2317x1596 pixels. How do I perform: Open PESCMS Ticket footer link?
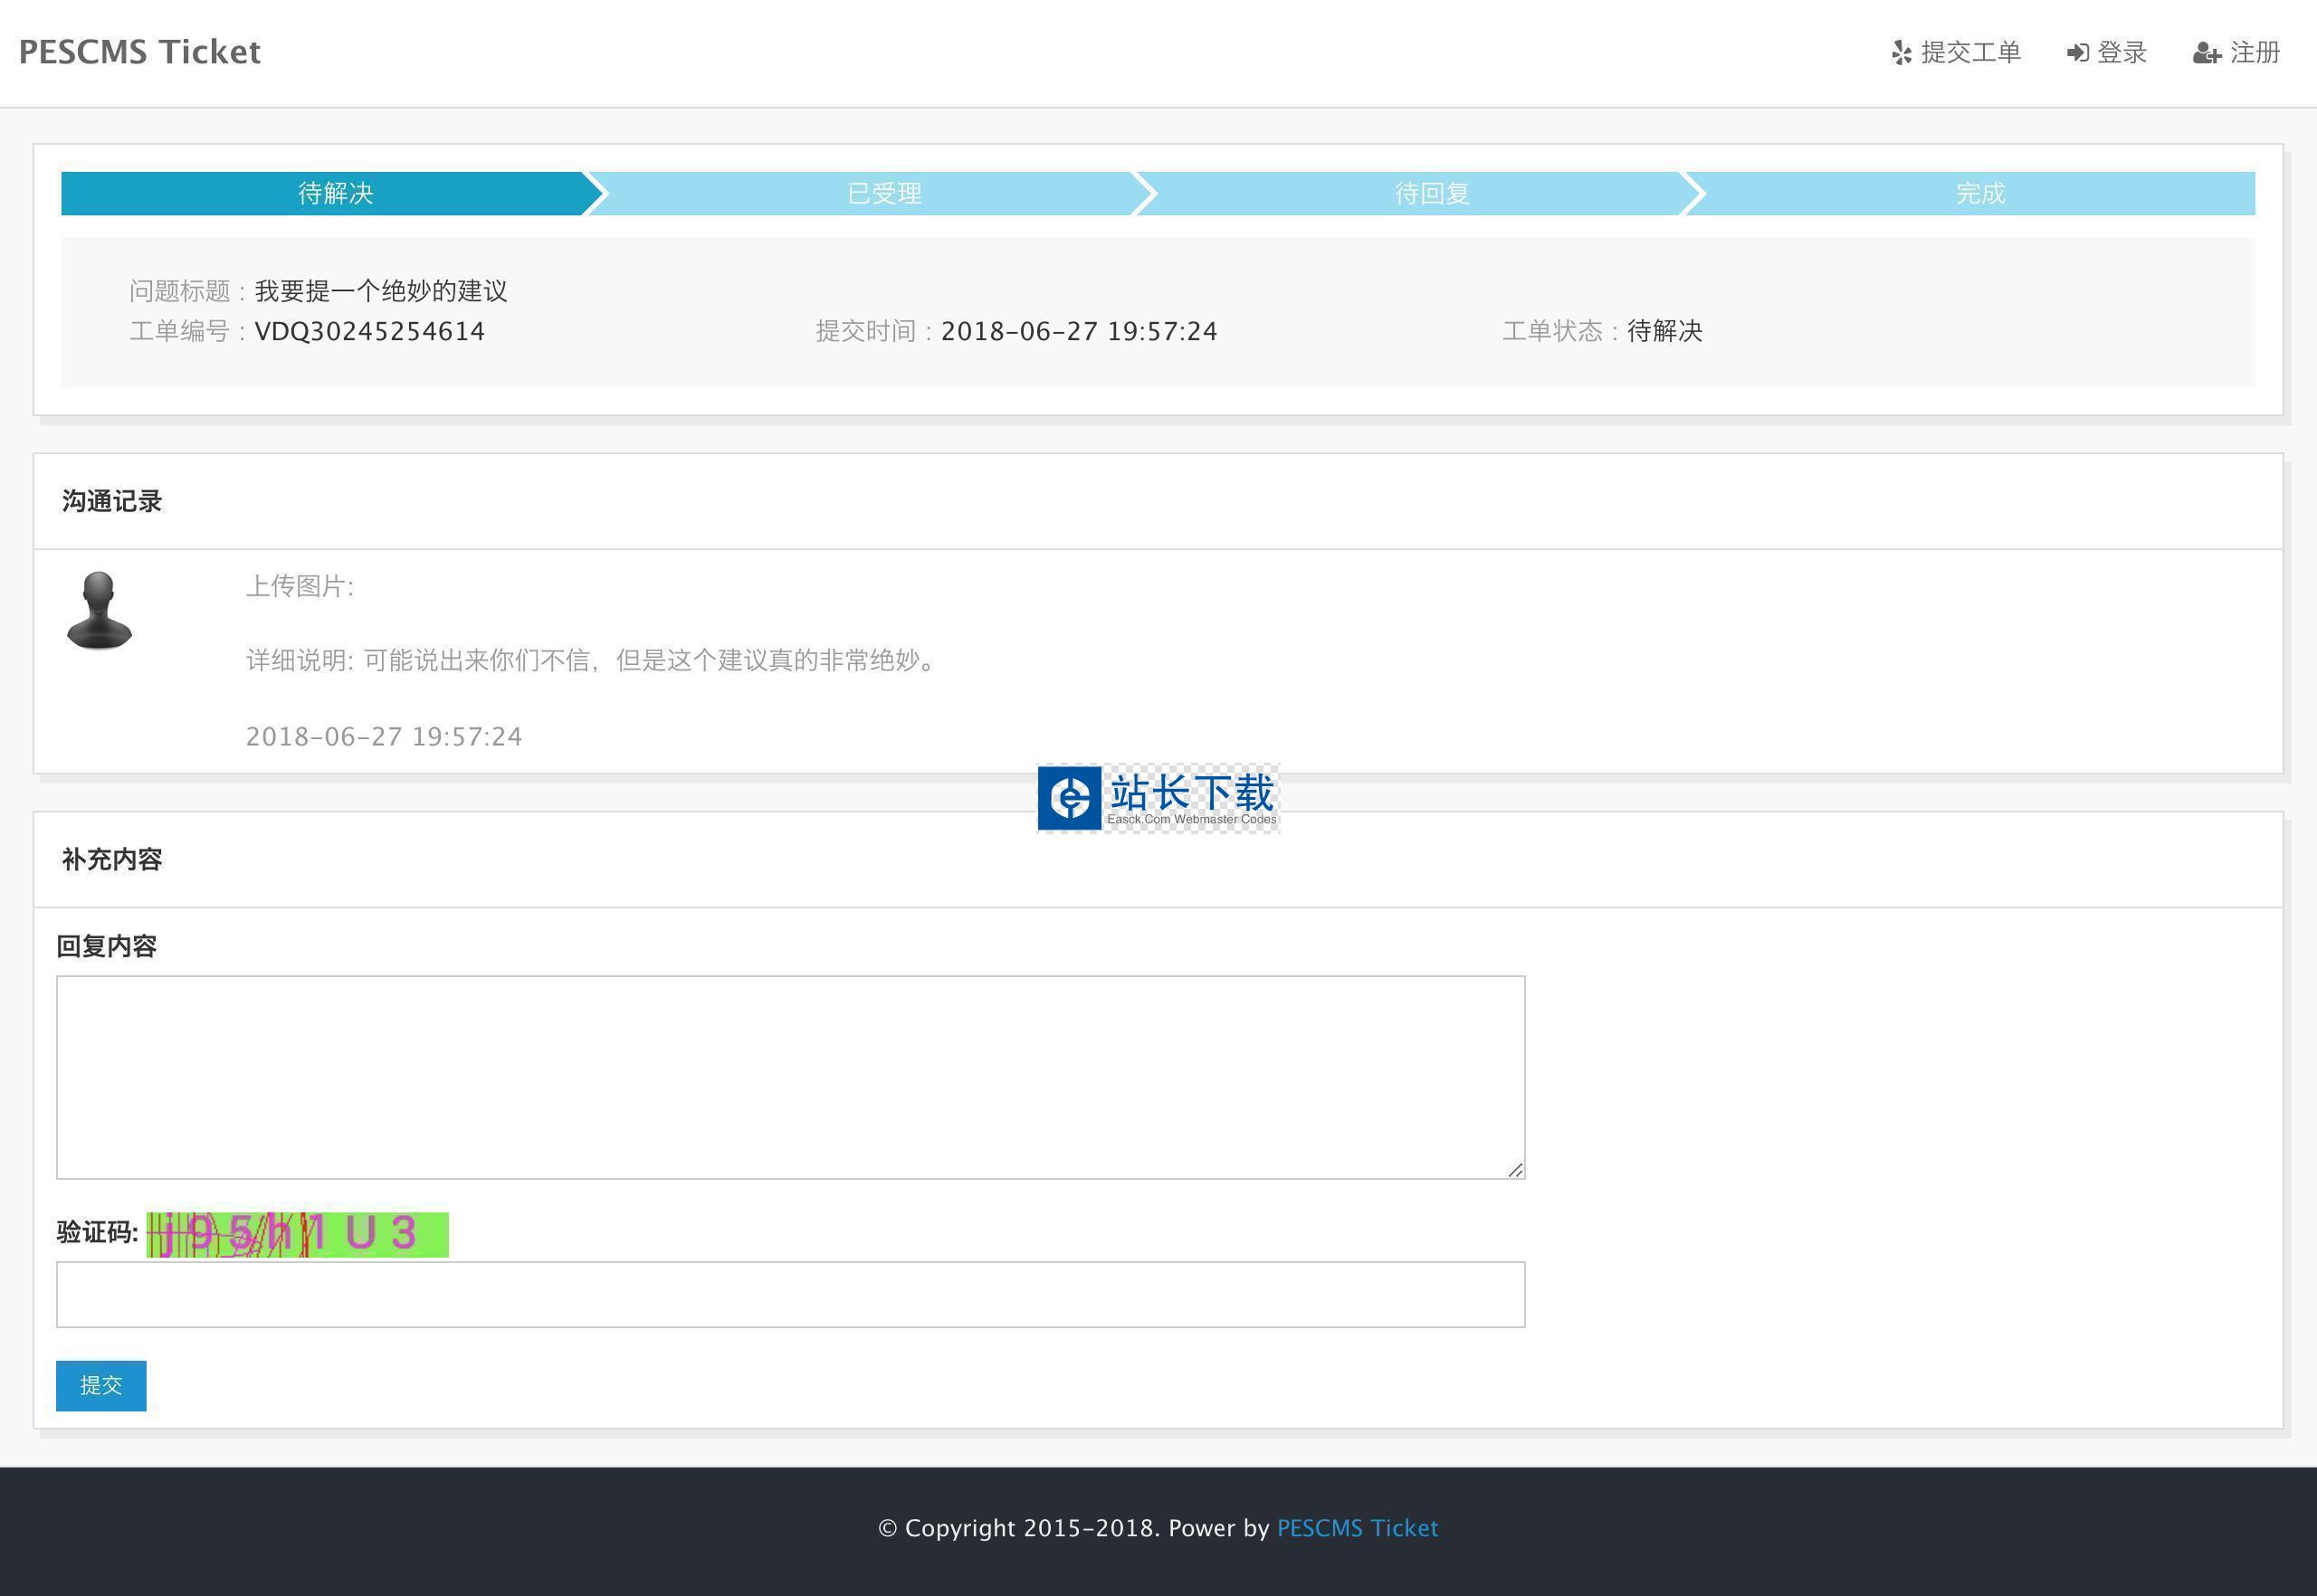coord(1357,1528)
